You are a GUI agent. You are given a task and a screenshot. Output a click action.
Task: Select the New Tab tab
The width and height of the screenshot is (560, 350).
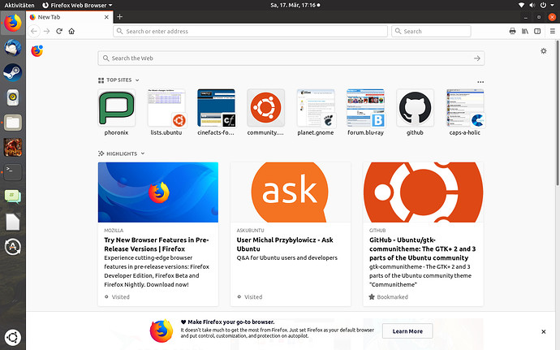click(x=70, y=17)
